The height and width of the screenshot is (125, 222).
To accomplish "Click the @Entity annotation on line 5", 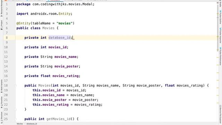I will click(23, 23).
